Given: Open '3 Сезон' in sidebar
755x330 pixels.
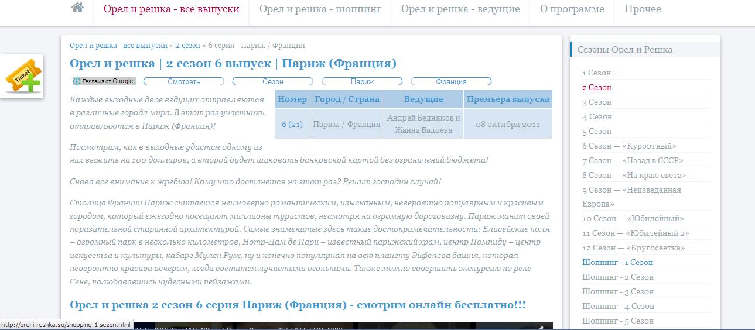Looking at the screenshot, I should (x=596, y=102).
